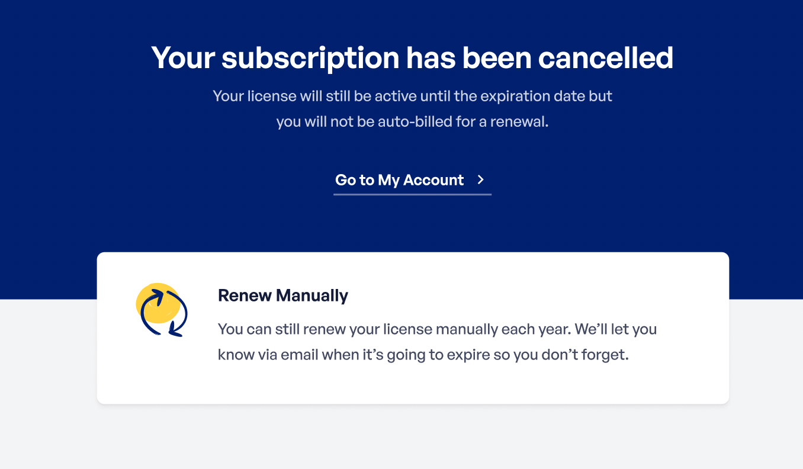Click the 'you will not be auto-billed' line
The height and width of the screenshot is (469, 803).
click(x=412, y=123)
